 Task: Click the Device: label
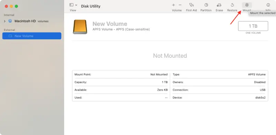[177, 98]
